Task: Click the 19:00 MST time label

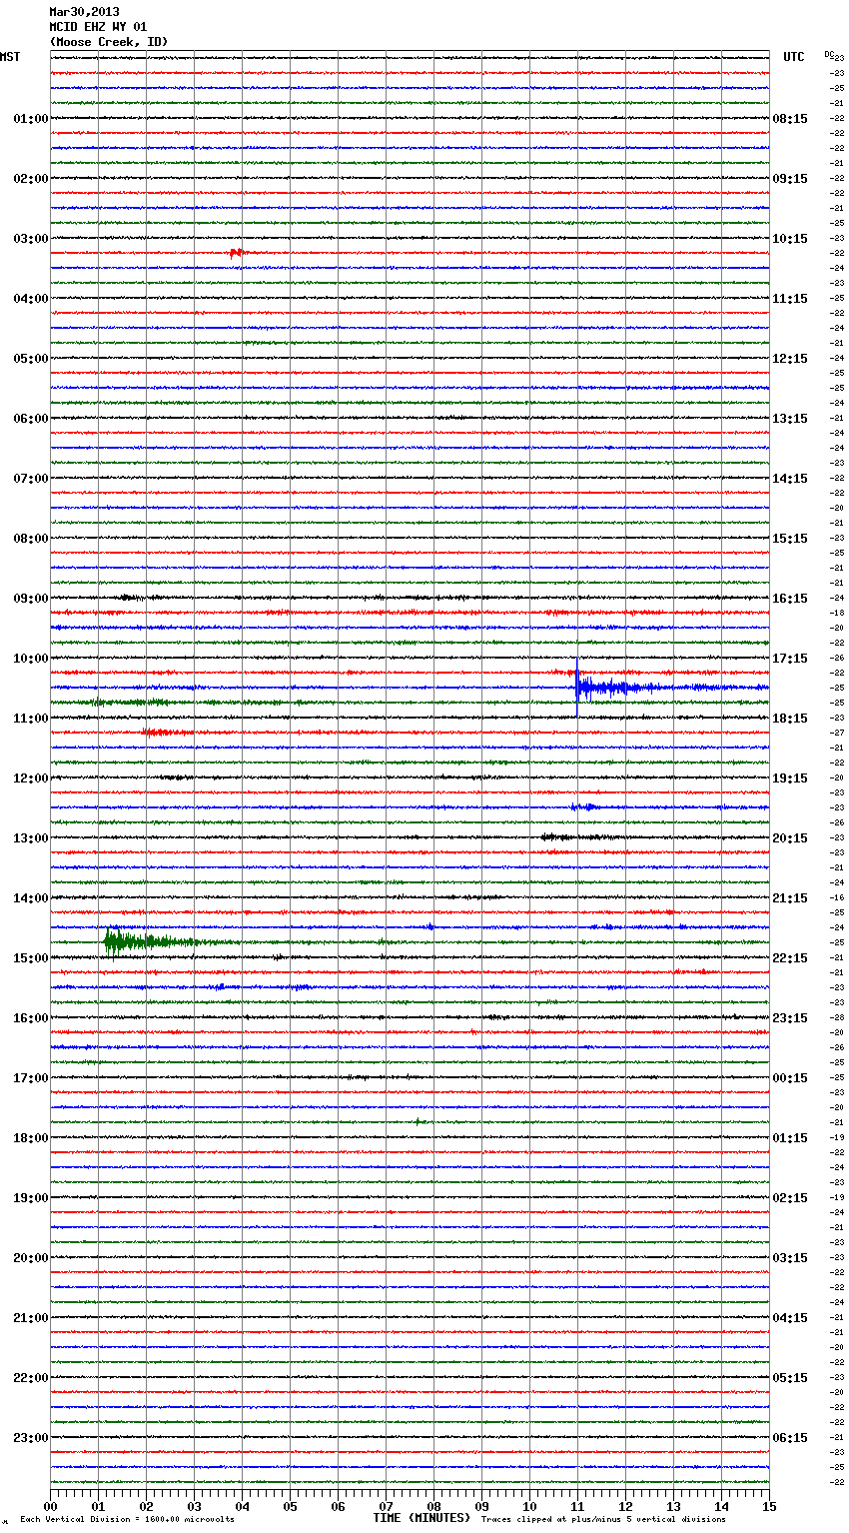Action: tap(31, 1198)
